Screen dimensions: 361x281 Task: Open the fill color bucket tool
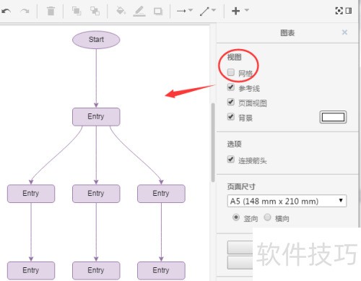[121, 11]
